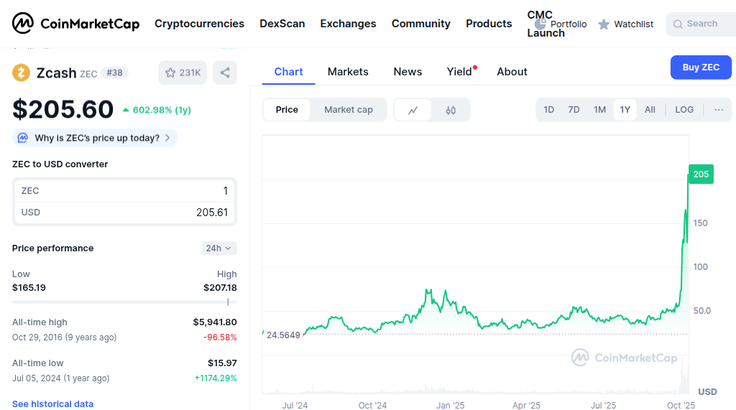Open the Cryptocurrencies menu
Viewport: 736px width, 410px height.
click(200, 24)
